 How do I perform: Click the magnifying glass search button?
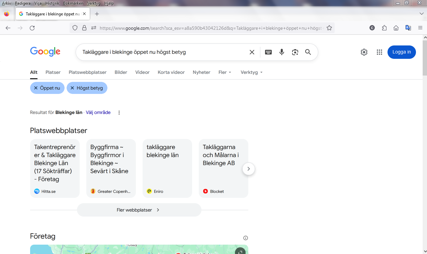pyautogui.click(x=308, y=52)
